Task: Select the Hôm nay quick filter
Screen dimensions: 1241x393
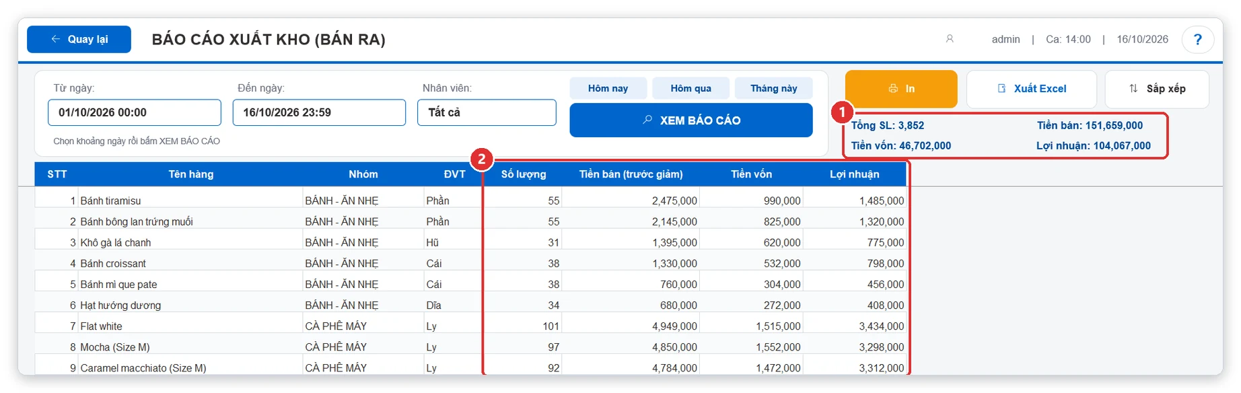Action: [x=608, y=88]
